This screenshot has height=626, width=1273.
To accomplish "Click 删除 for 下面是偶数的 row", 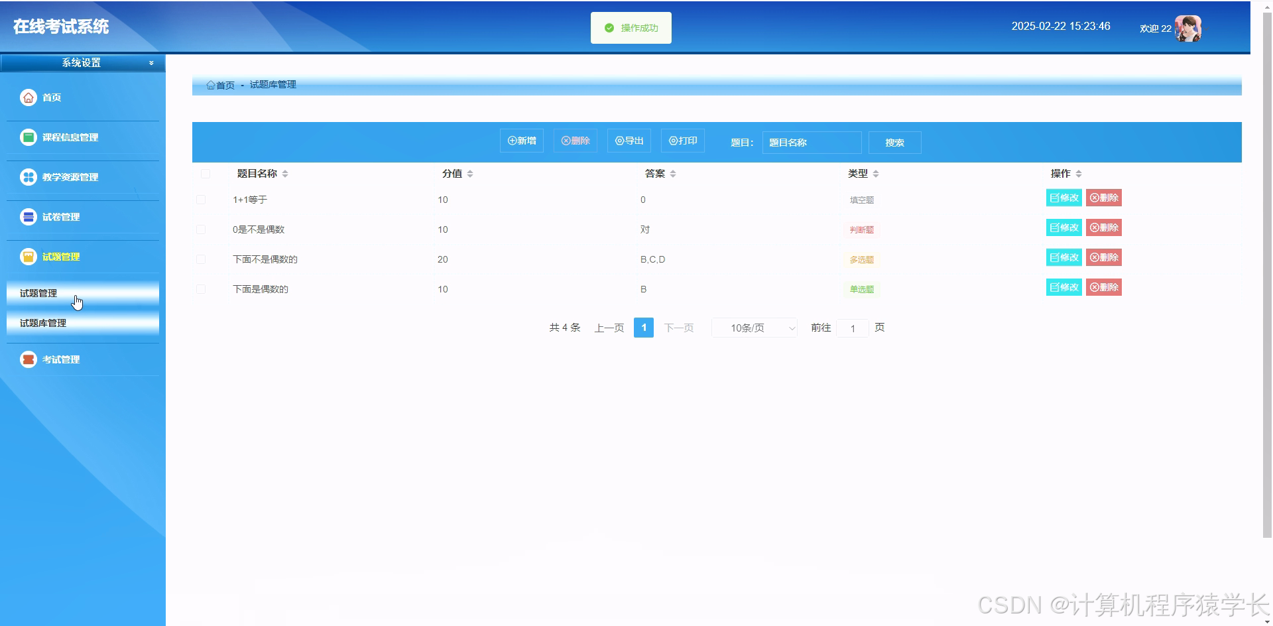I will (1104, 287).
